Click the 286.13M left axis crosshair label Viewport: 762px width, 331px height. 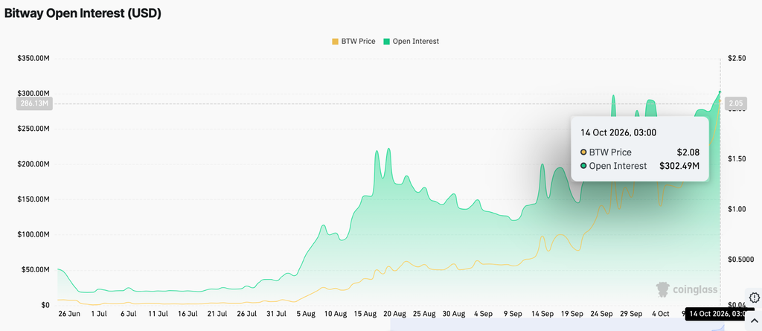(34, 103)
